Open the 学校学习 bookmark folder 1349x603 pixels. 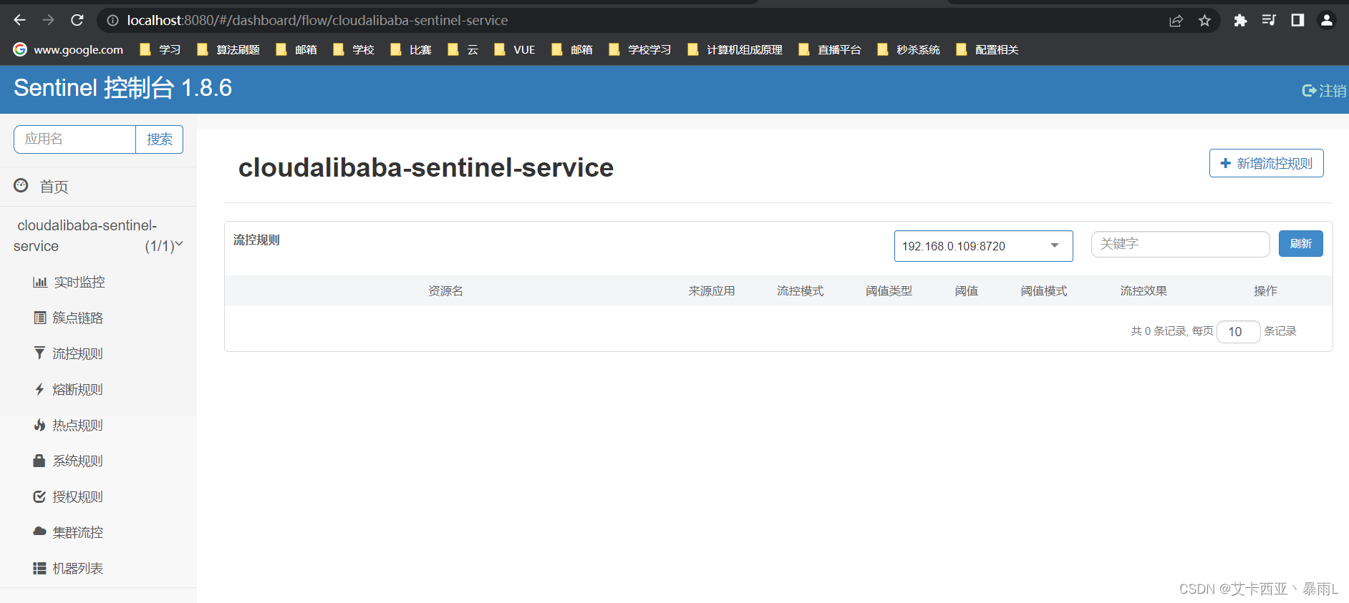click(x=640, y=49)
